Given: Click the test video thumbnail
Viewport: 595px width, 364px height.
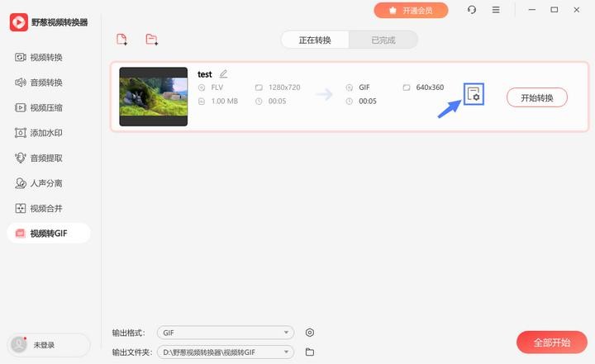Looking at the screenshot, I should pos(154,97).
